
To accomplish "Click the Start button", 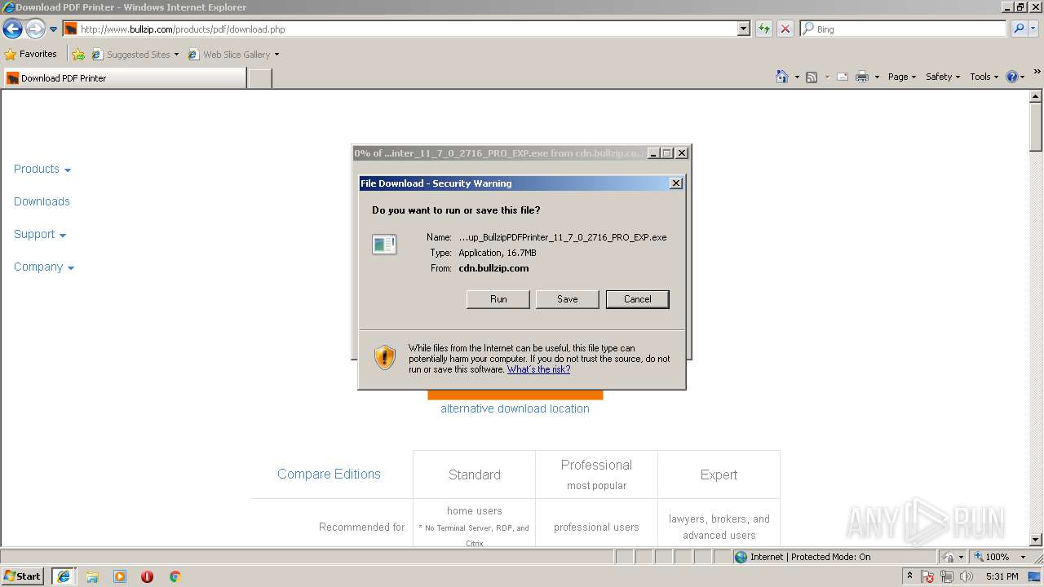I will click(x=22, y=576).
